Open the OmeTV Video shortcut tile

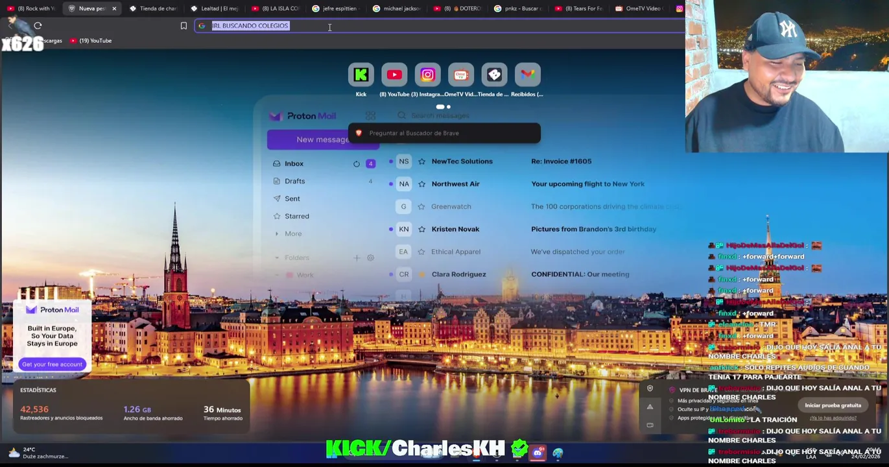click(x=461, y=75)
